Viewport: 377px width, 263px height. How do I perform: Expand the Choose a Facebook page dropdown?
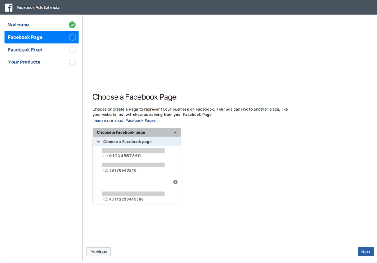[136, 132]
